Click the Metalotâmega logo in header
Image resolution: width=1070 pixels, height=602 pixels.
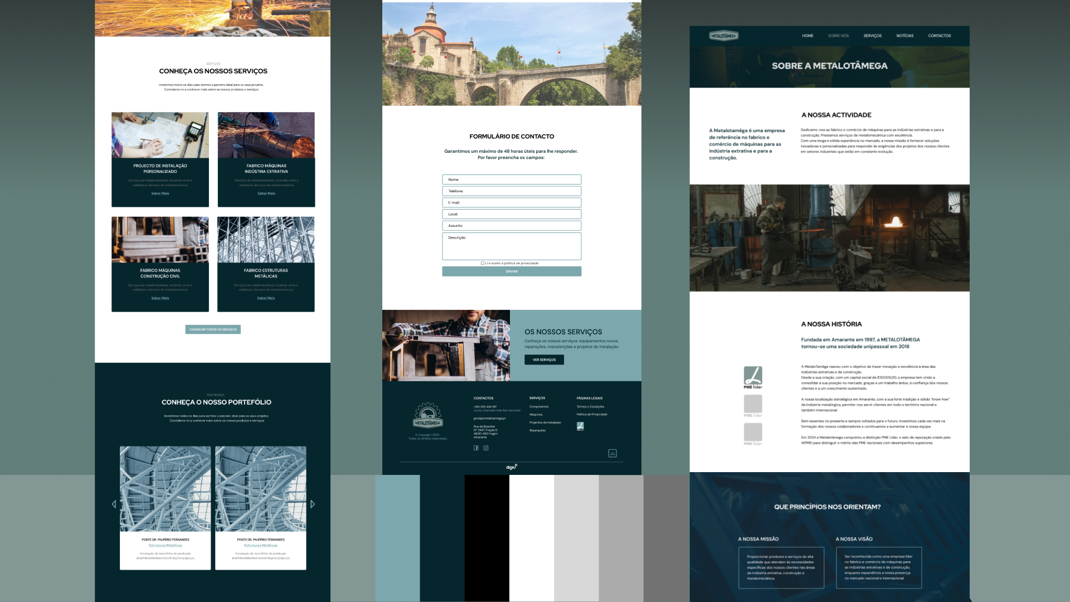pyautogui.click(x=723, y=36)
